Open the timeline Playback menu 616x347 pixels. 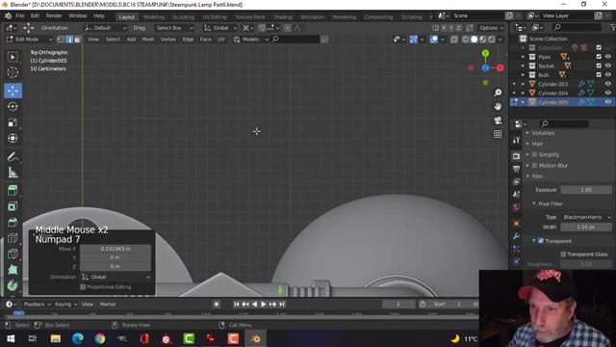[x=37, y=305]
